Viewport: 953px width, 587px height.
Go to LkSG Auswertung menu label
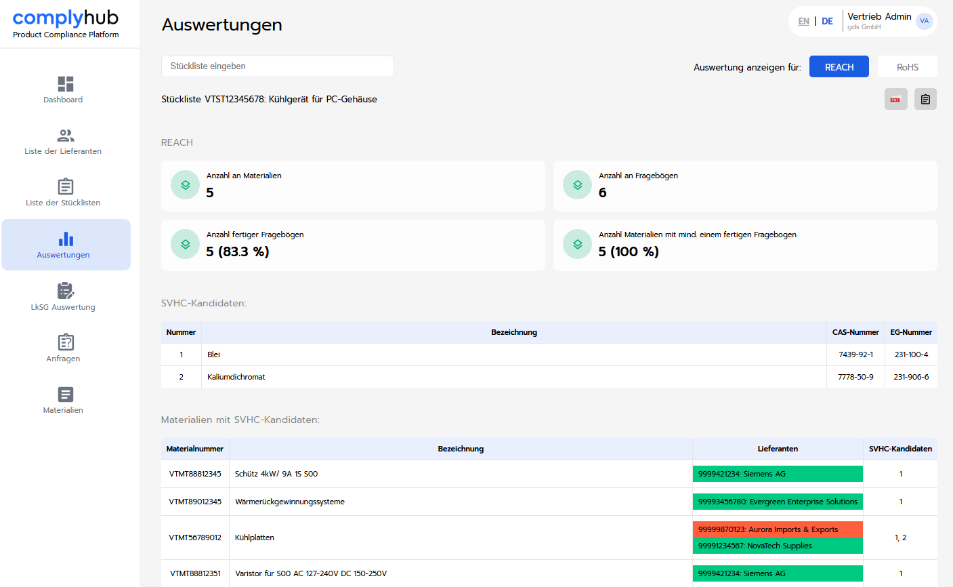(63, 307)
